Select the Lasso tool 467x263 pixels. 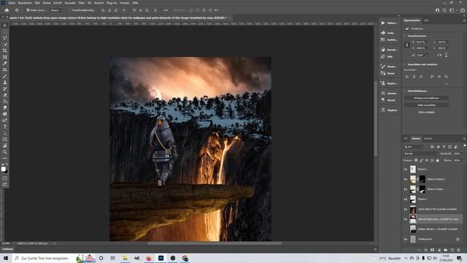[5, 38]
